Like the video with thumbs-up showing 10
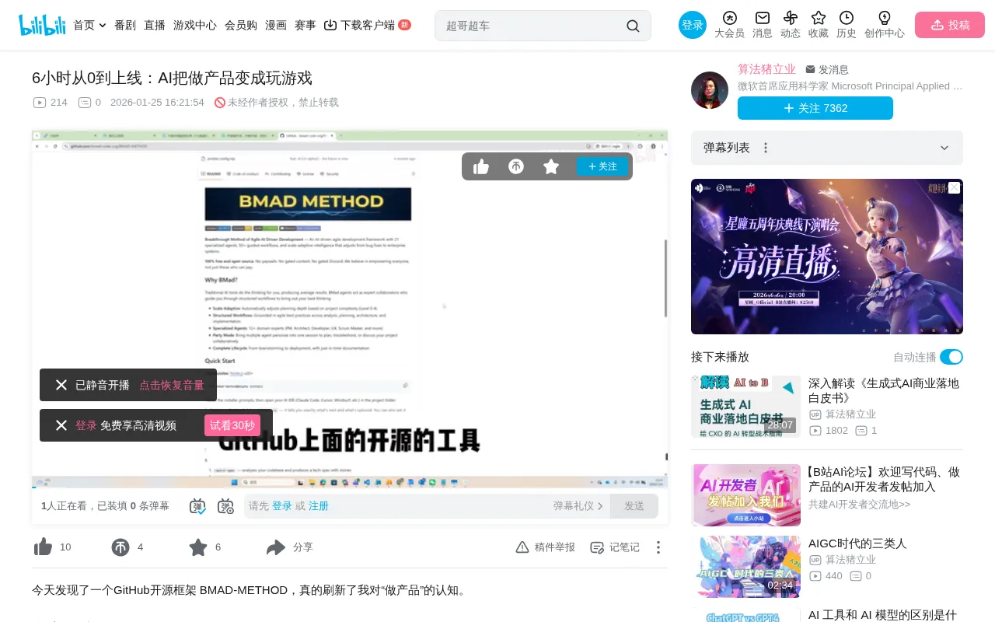 pos(43,547)
